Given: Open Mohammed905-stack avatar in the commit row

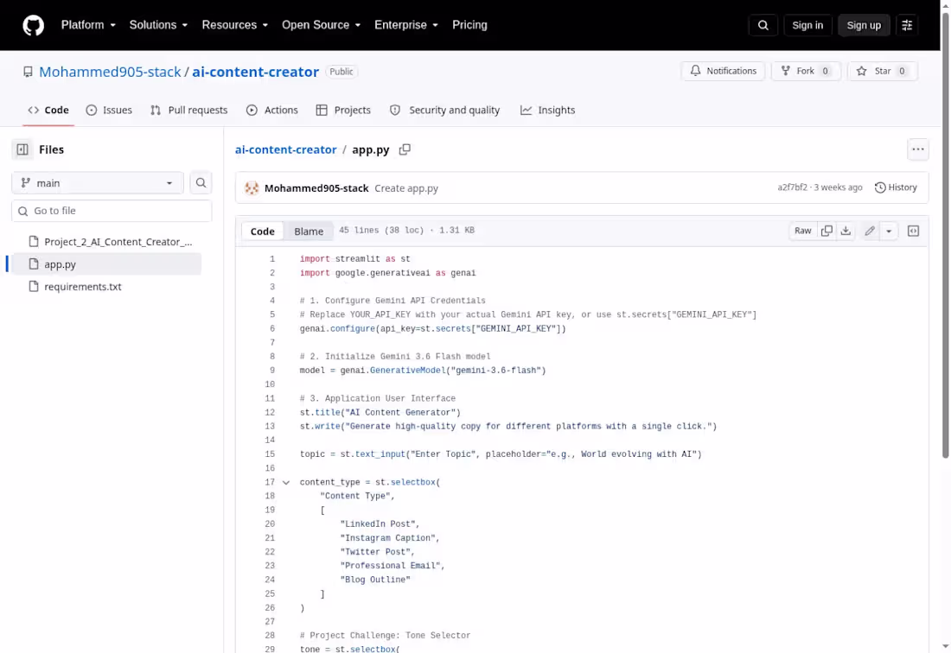Looking at the screenshot, I should (x=252, y=188).
